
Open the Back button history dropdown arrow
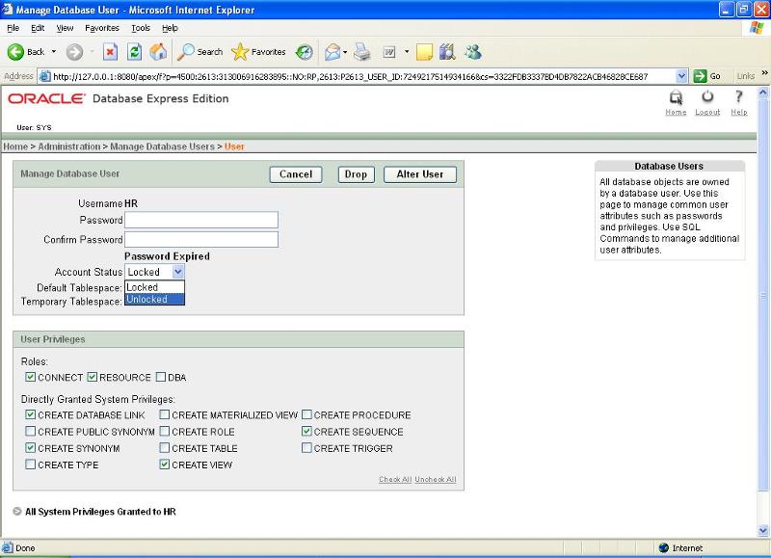[x=54, y=52]
